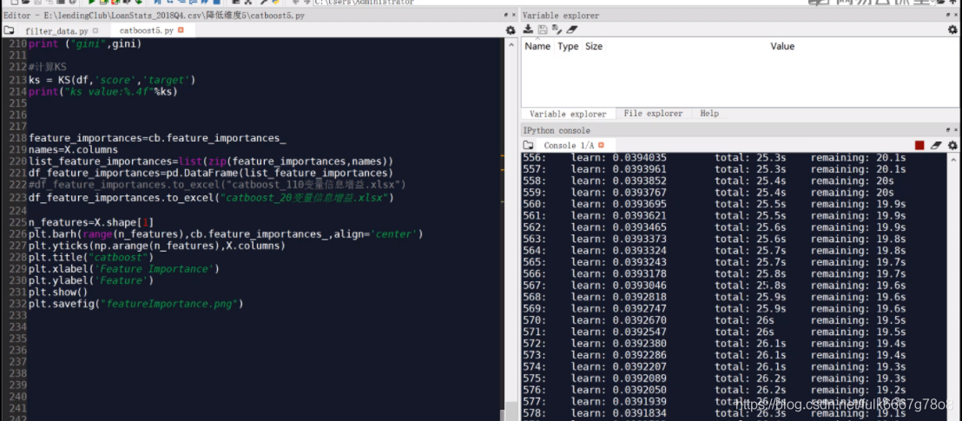This screenshot has width=962, height=421.
Task: Click 'remaining: 19.4s' on console row 572
Action: [859, 344]
